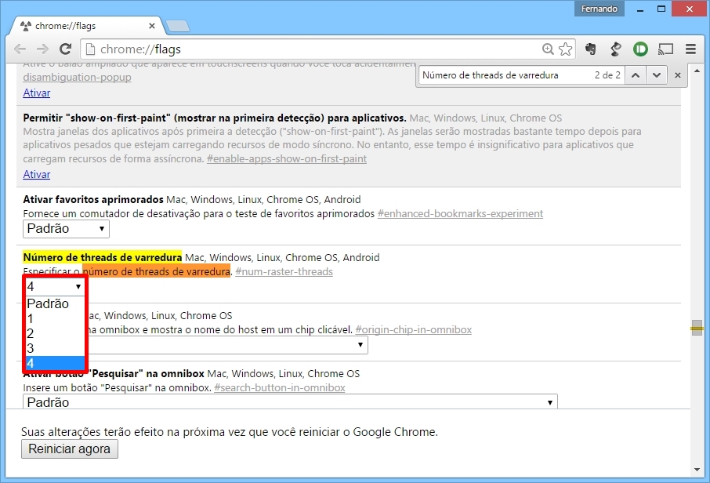Maximize the Chrome window
This screenshot has height=483, width=710.
coord(661,9)
